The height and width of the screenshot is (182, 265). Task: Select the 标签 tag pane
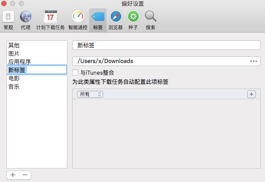point(98,20)
